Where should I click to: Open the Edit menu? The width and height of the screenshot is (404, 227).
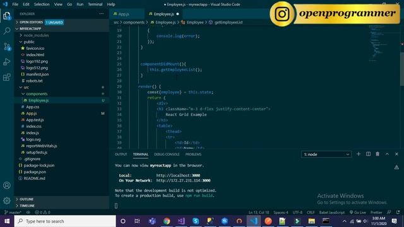[26, 4]
